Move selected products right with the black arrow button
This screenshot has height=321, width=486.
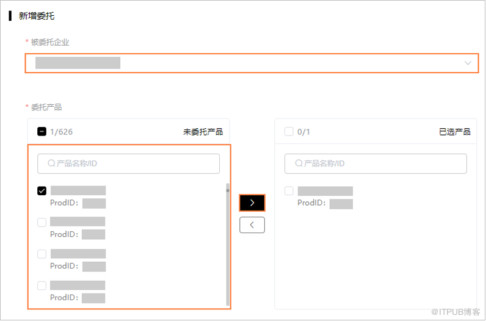coord(252,203)
